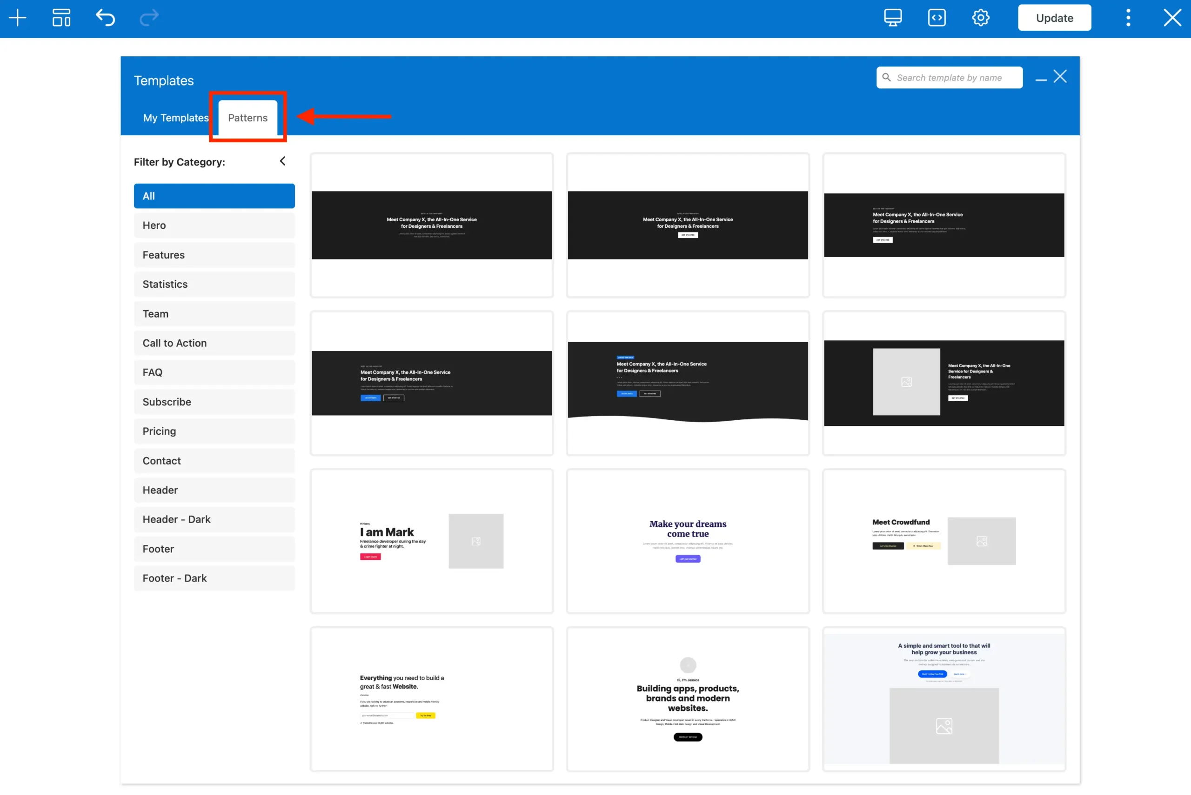Enable the Statistics category filter

pyautogui.click(x=214, y=284)
